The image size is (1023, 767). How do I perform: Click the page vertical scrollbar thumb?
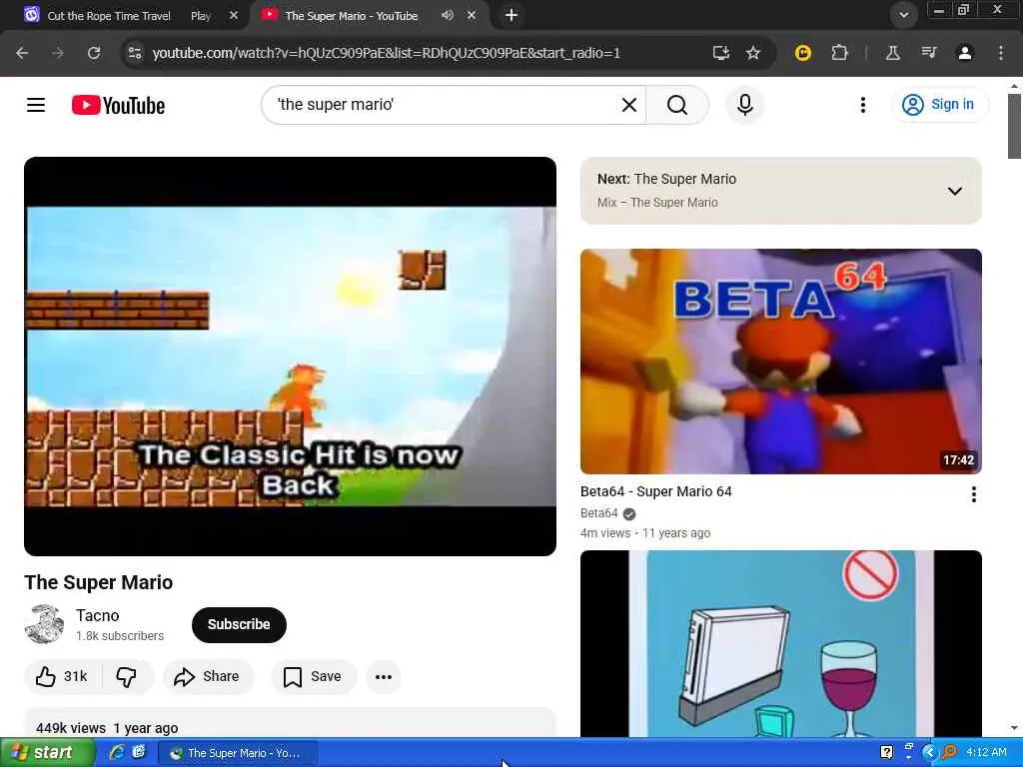coord(1014,126)
